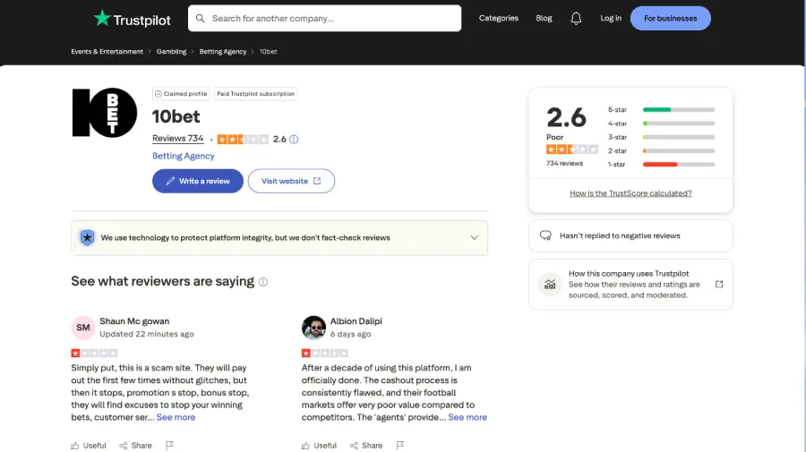Click Albion Dalipi reviewer name
The image size is (806, 452).
(356, 321)
